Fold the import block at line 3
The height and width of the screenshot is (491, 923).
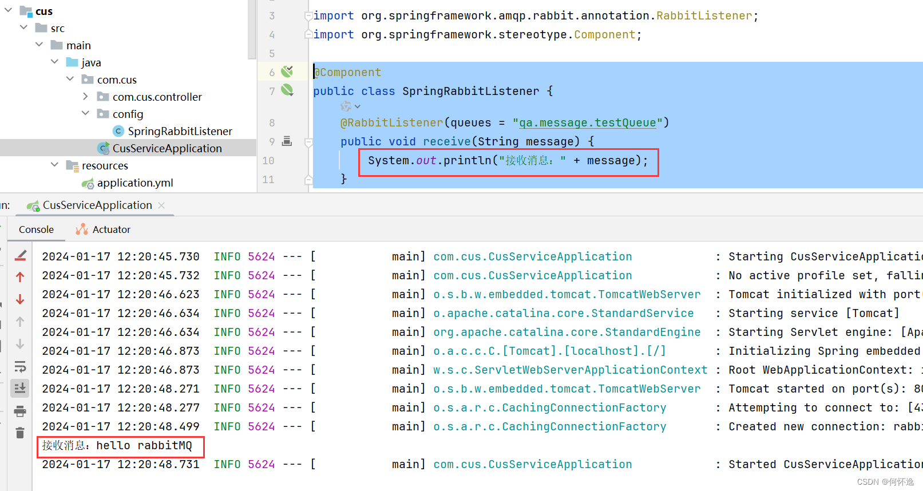coord(308,16)
